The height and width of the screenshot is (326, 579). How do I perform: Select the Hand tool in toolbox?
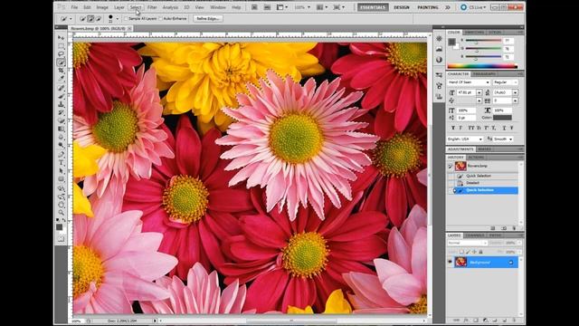click(x=61, y=204)
